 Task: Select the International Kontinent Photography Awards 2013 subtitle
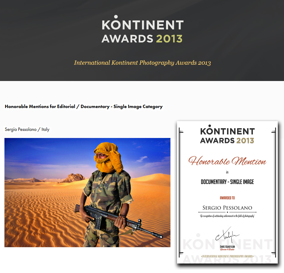click(x=142, y=63)
